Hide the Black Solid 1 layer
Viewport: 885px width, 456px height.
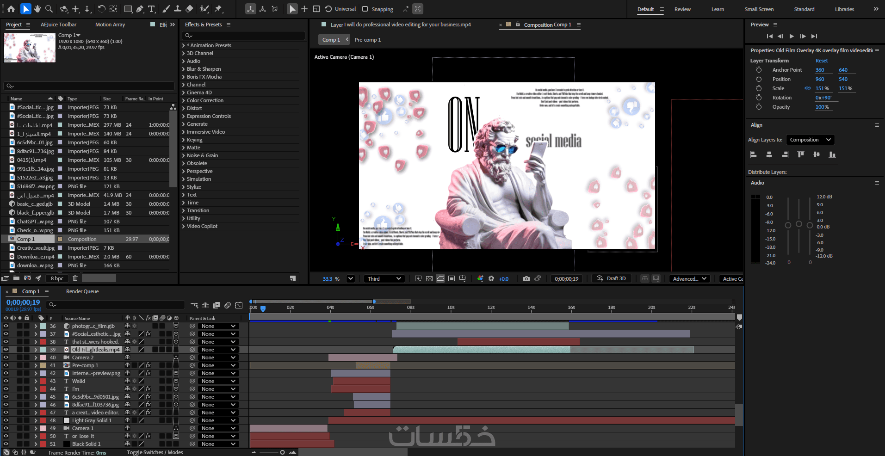pos(6,444)
